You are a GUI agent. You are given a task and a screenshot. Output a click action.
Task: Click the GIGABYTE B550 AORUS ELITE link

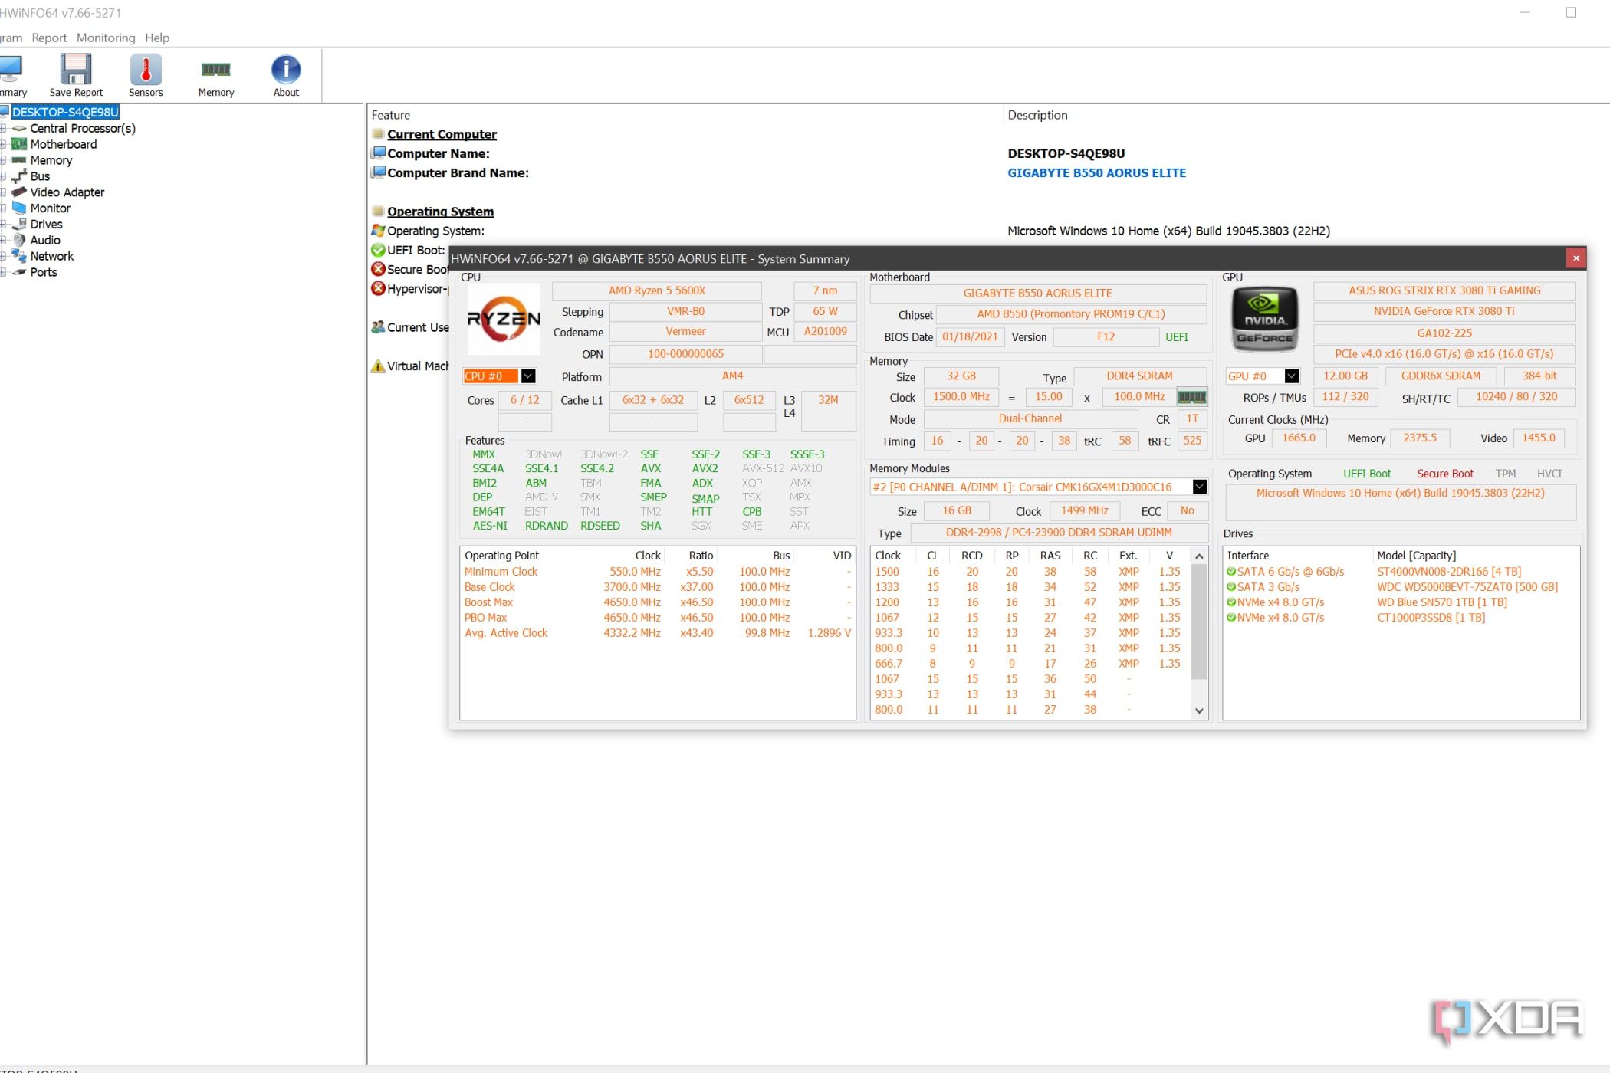1096,173
